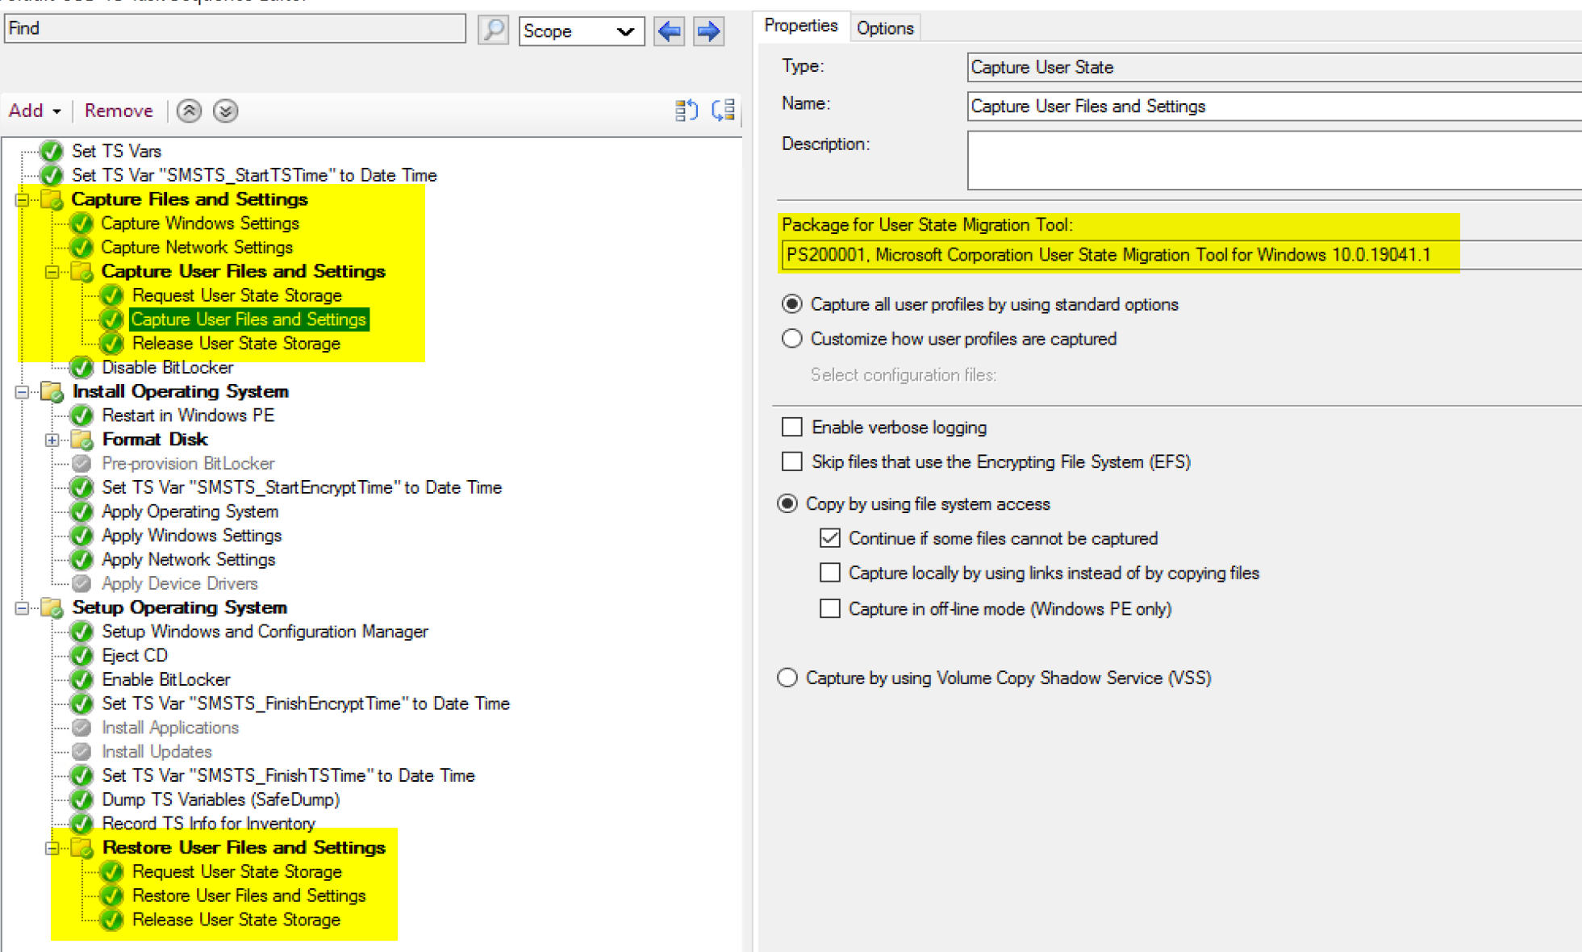Click the Remove button
1582x952 pixels.
[x=119, y=111]
